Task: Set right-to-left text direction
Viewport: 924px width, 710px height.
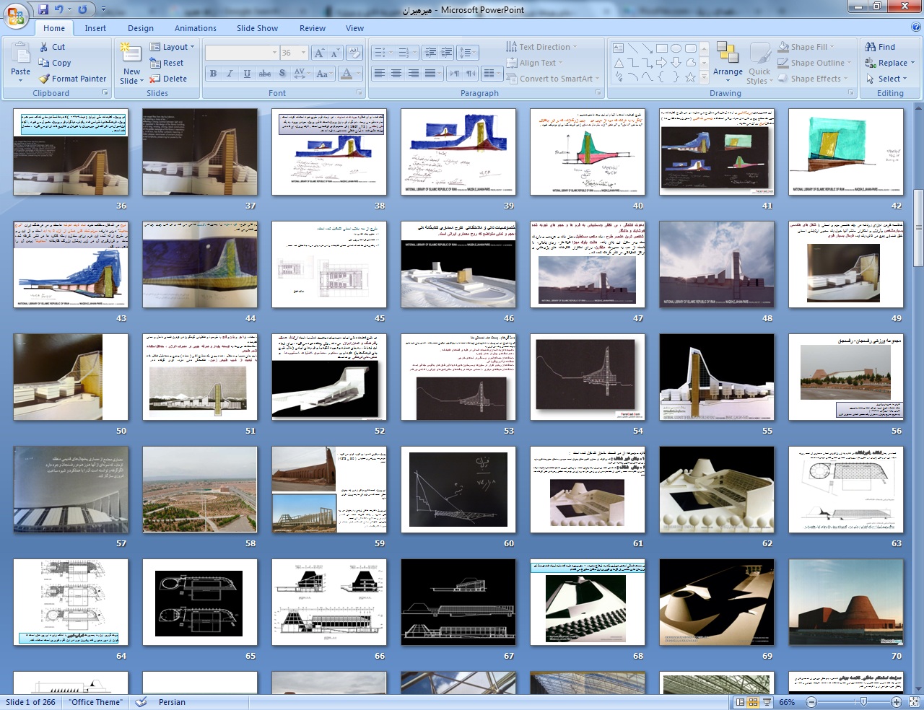Action: (x=471, y=74)
